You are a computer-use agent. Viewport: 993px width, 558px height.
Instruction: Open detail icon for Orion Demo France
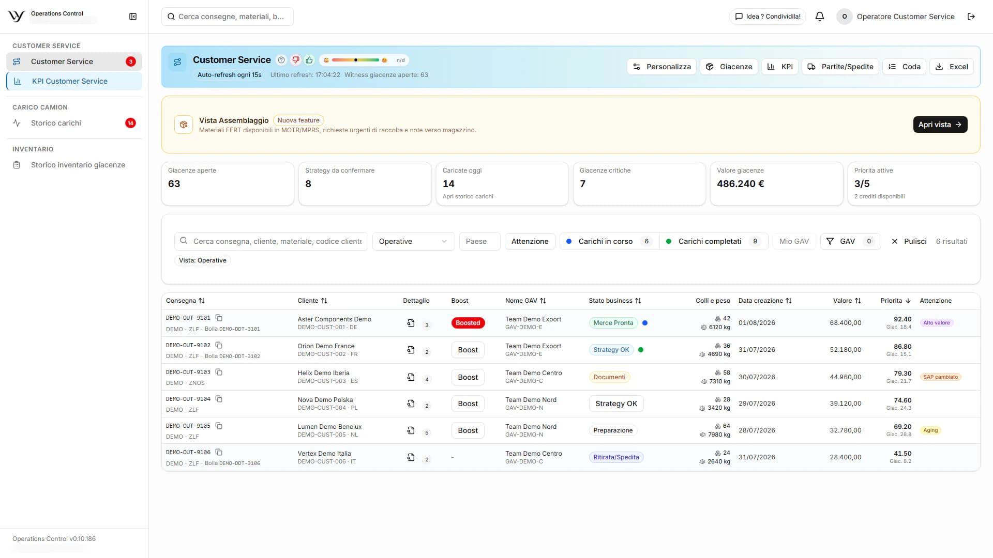(411, 350)
